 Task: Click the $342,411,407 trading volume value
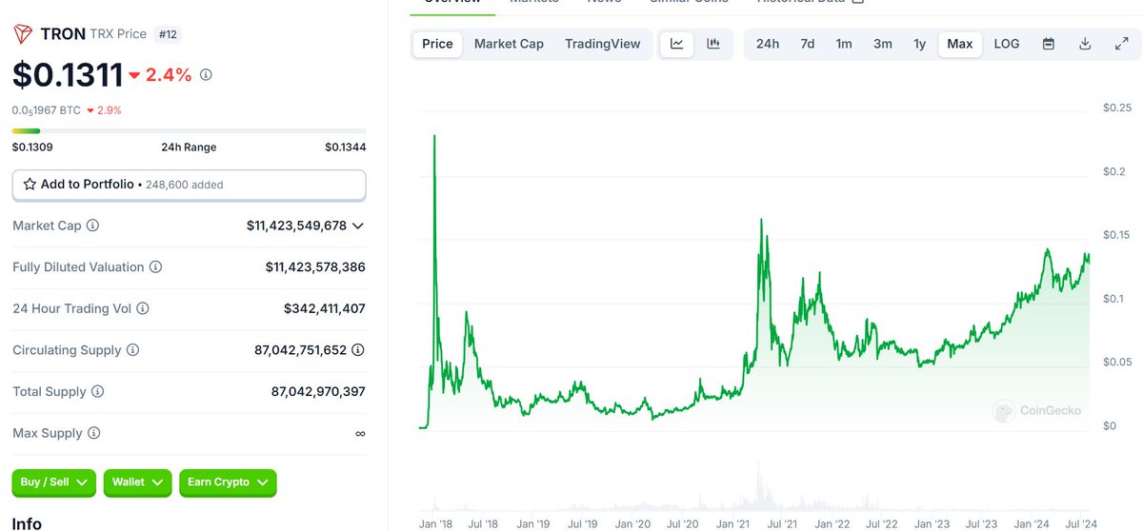coord(325,308)
